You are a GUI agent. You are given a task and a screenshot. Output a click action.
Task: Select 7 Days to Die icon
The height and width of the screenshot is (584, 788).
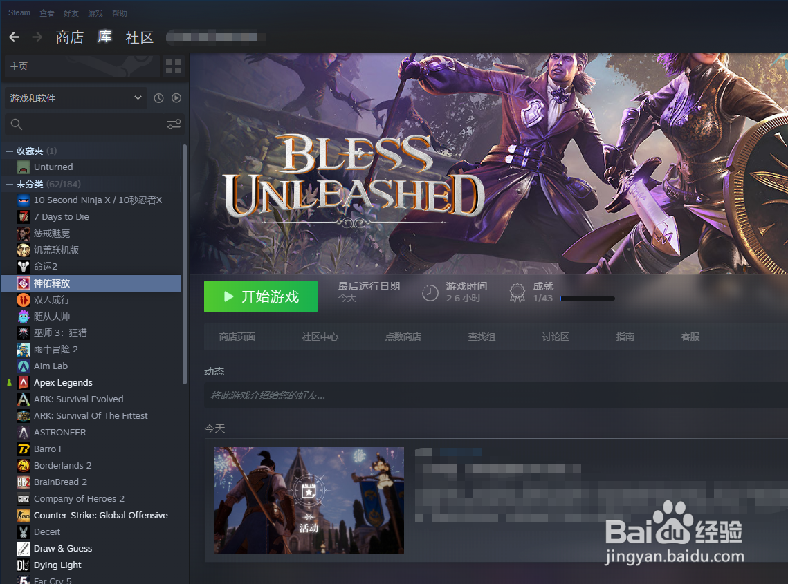pos(23,217)
